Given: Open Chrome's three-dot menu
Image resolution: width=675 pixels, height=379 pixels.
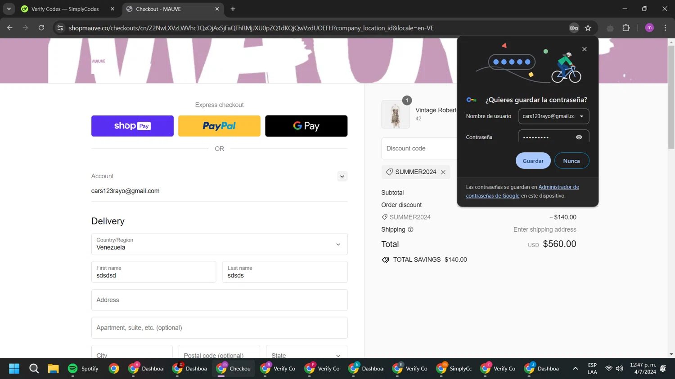Looking at the screenshot, I should 665,28.
